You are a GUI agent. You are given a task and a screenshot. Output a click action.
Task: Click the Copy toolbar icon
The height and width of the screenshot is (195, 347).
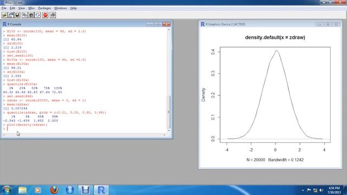tap(24, 15)
